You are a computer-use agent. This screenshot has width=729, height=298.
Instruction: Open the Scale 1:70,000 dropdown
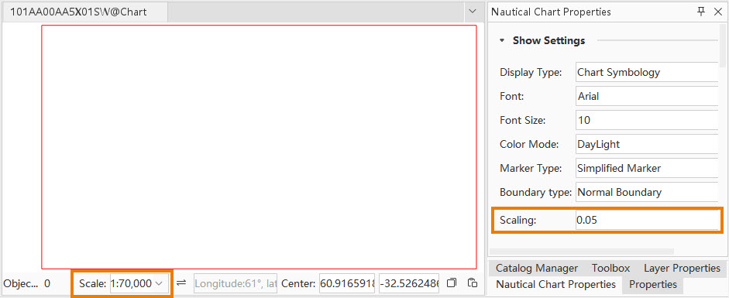coord(139,283)
